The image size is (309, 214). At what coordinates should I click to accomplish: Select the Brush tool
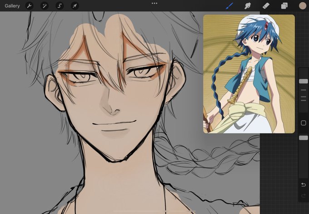pyautogui.click(x=229, y=6)
